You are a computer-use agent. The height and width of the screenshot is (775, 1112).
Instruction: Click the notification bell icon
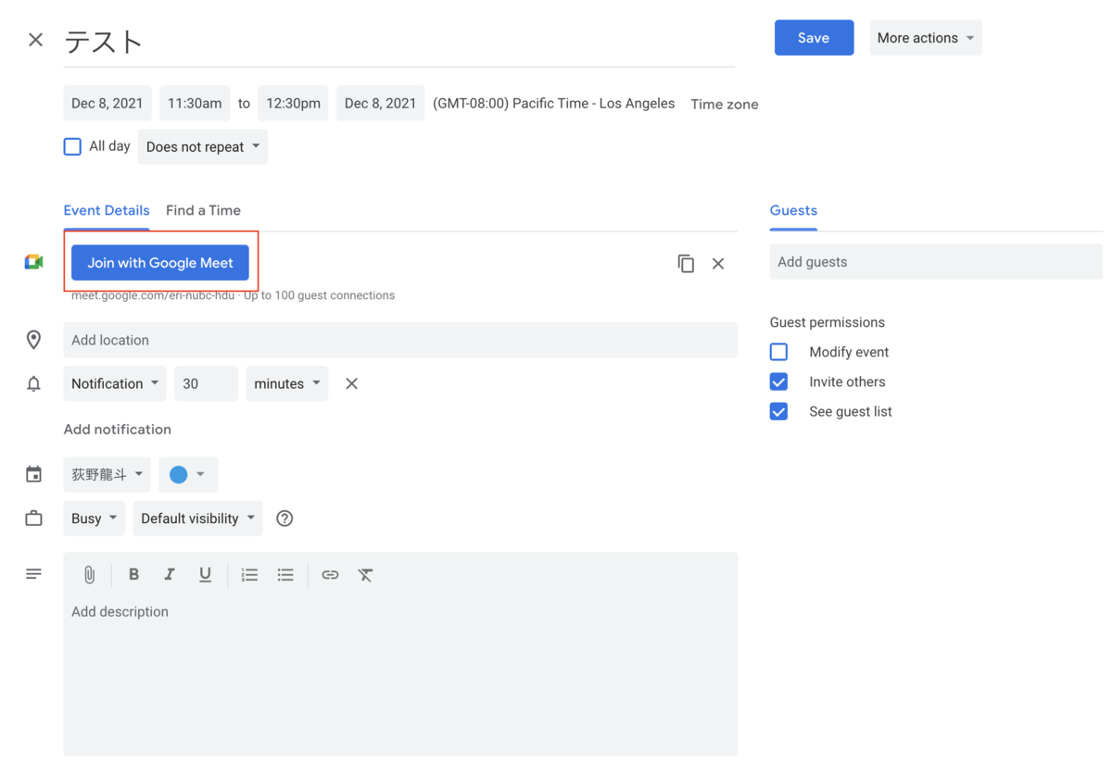[x=33, y=384]
